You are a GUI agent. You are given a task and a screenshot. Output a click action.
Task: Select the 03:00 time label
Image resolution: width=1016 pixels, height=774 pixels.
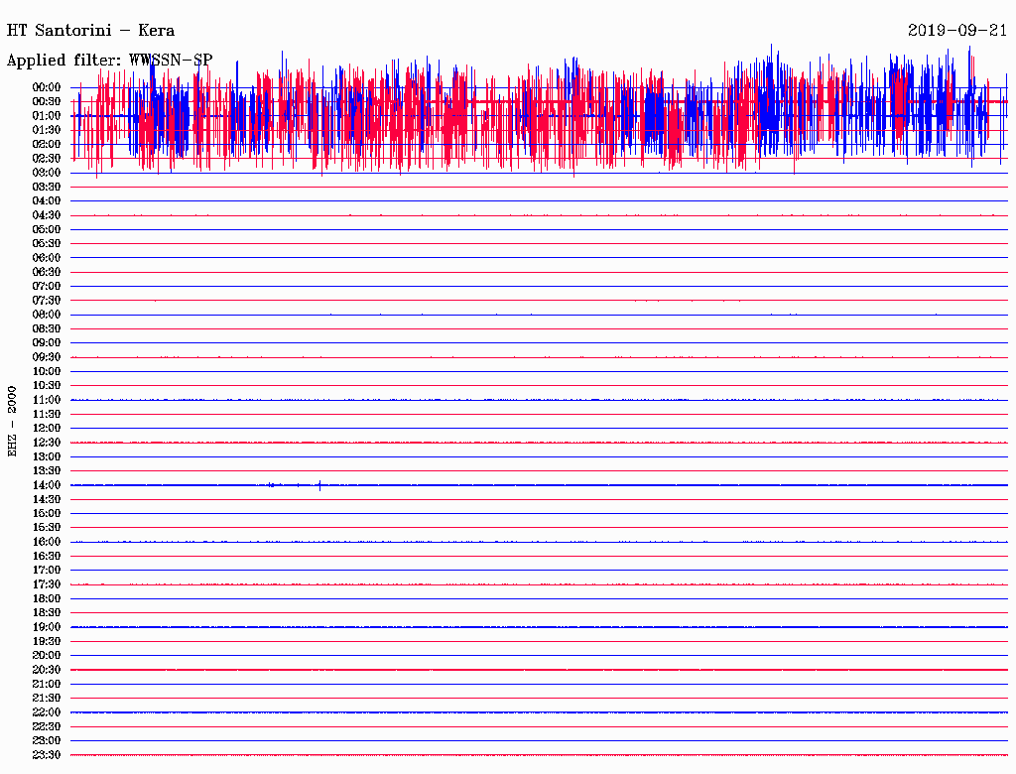coord(48,173)
